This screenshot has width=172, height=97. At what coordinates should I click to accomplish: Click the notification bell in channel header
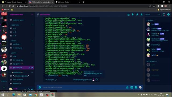(x=133, y=15)
